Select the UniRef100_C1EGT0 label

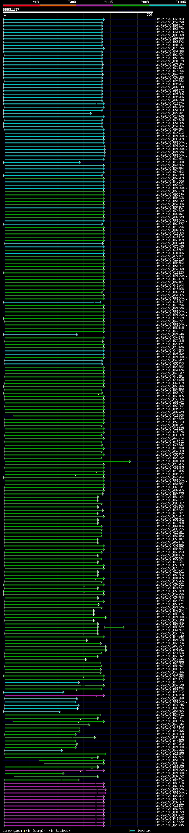coord(170,103)
